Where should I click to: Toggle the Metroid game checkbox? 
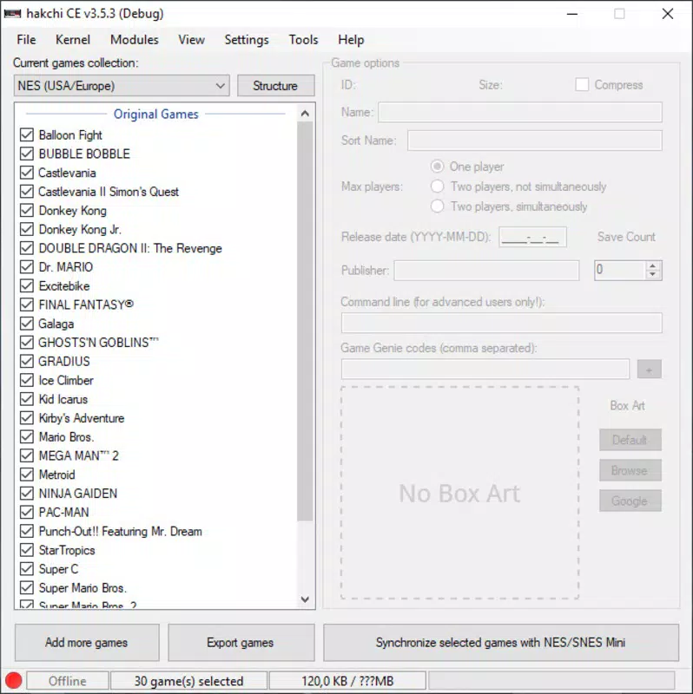click(27, 475)
